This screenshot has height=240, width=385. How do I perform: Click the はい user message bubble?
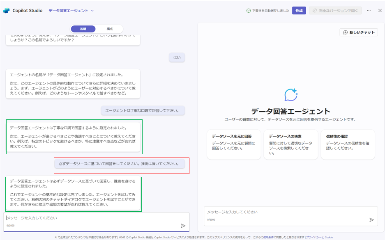tap(177, 57)
